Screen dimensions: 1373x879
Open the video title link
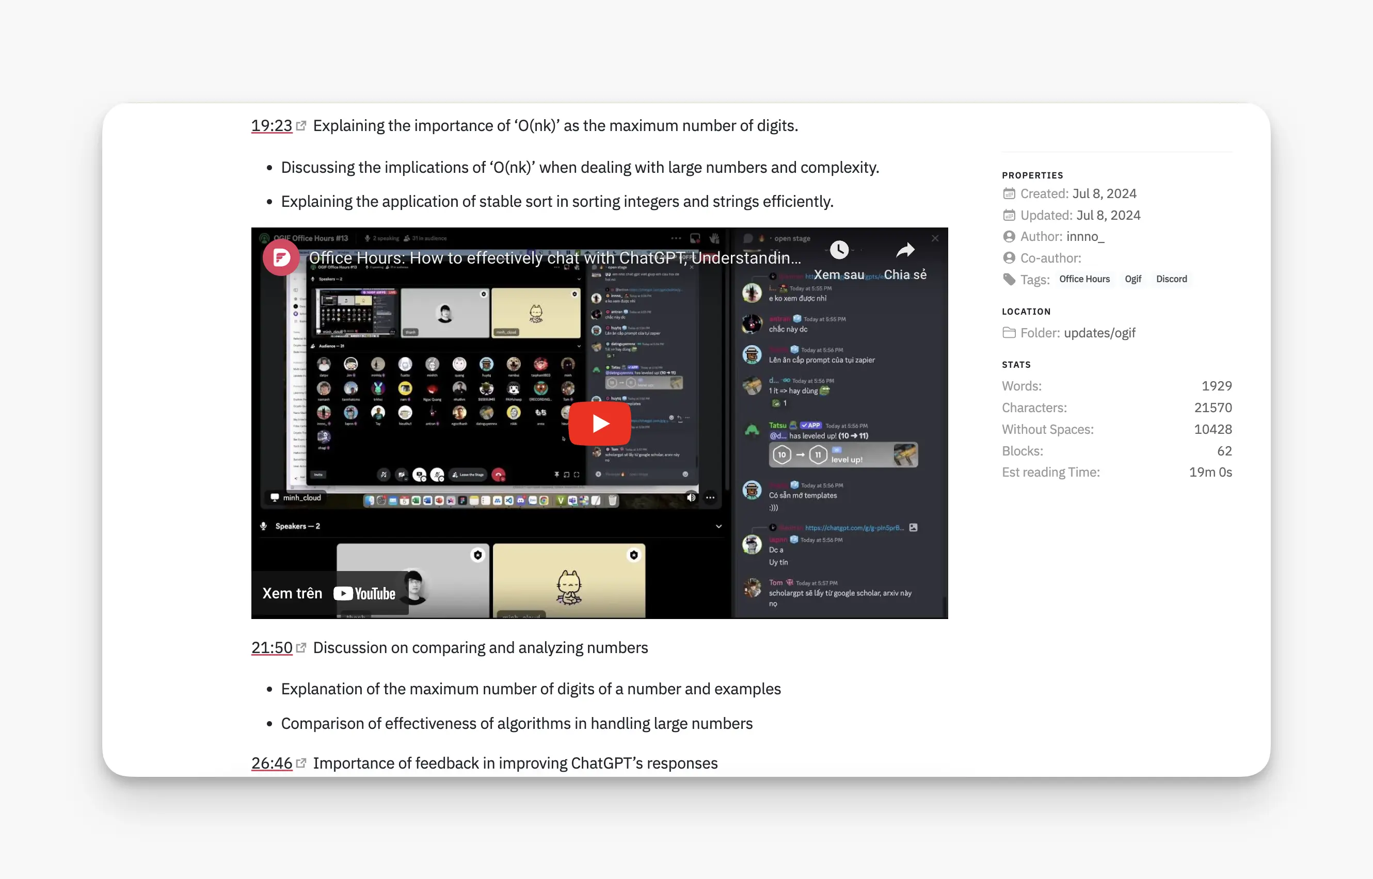point(554,258)
